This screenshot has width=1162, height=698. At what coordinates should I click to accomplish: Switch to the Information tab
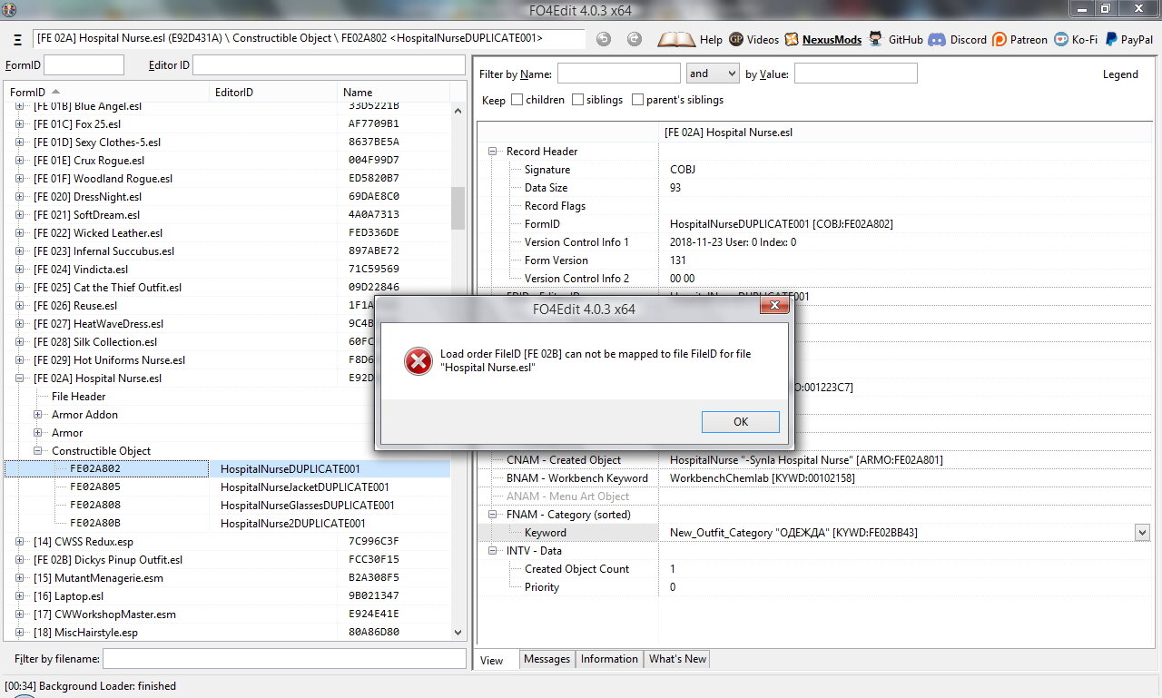click(608, 659)
